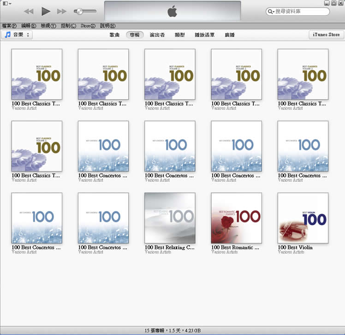Click the status text "15 張專輯，1.5 天，4.23 GB"
345x335 pixels.
(x=172, y=330)
